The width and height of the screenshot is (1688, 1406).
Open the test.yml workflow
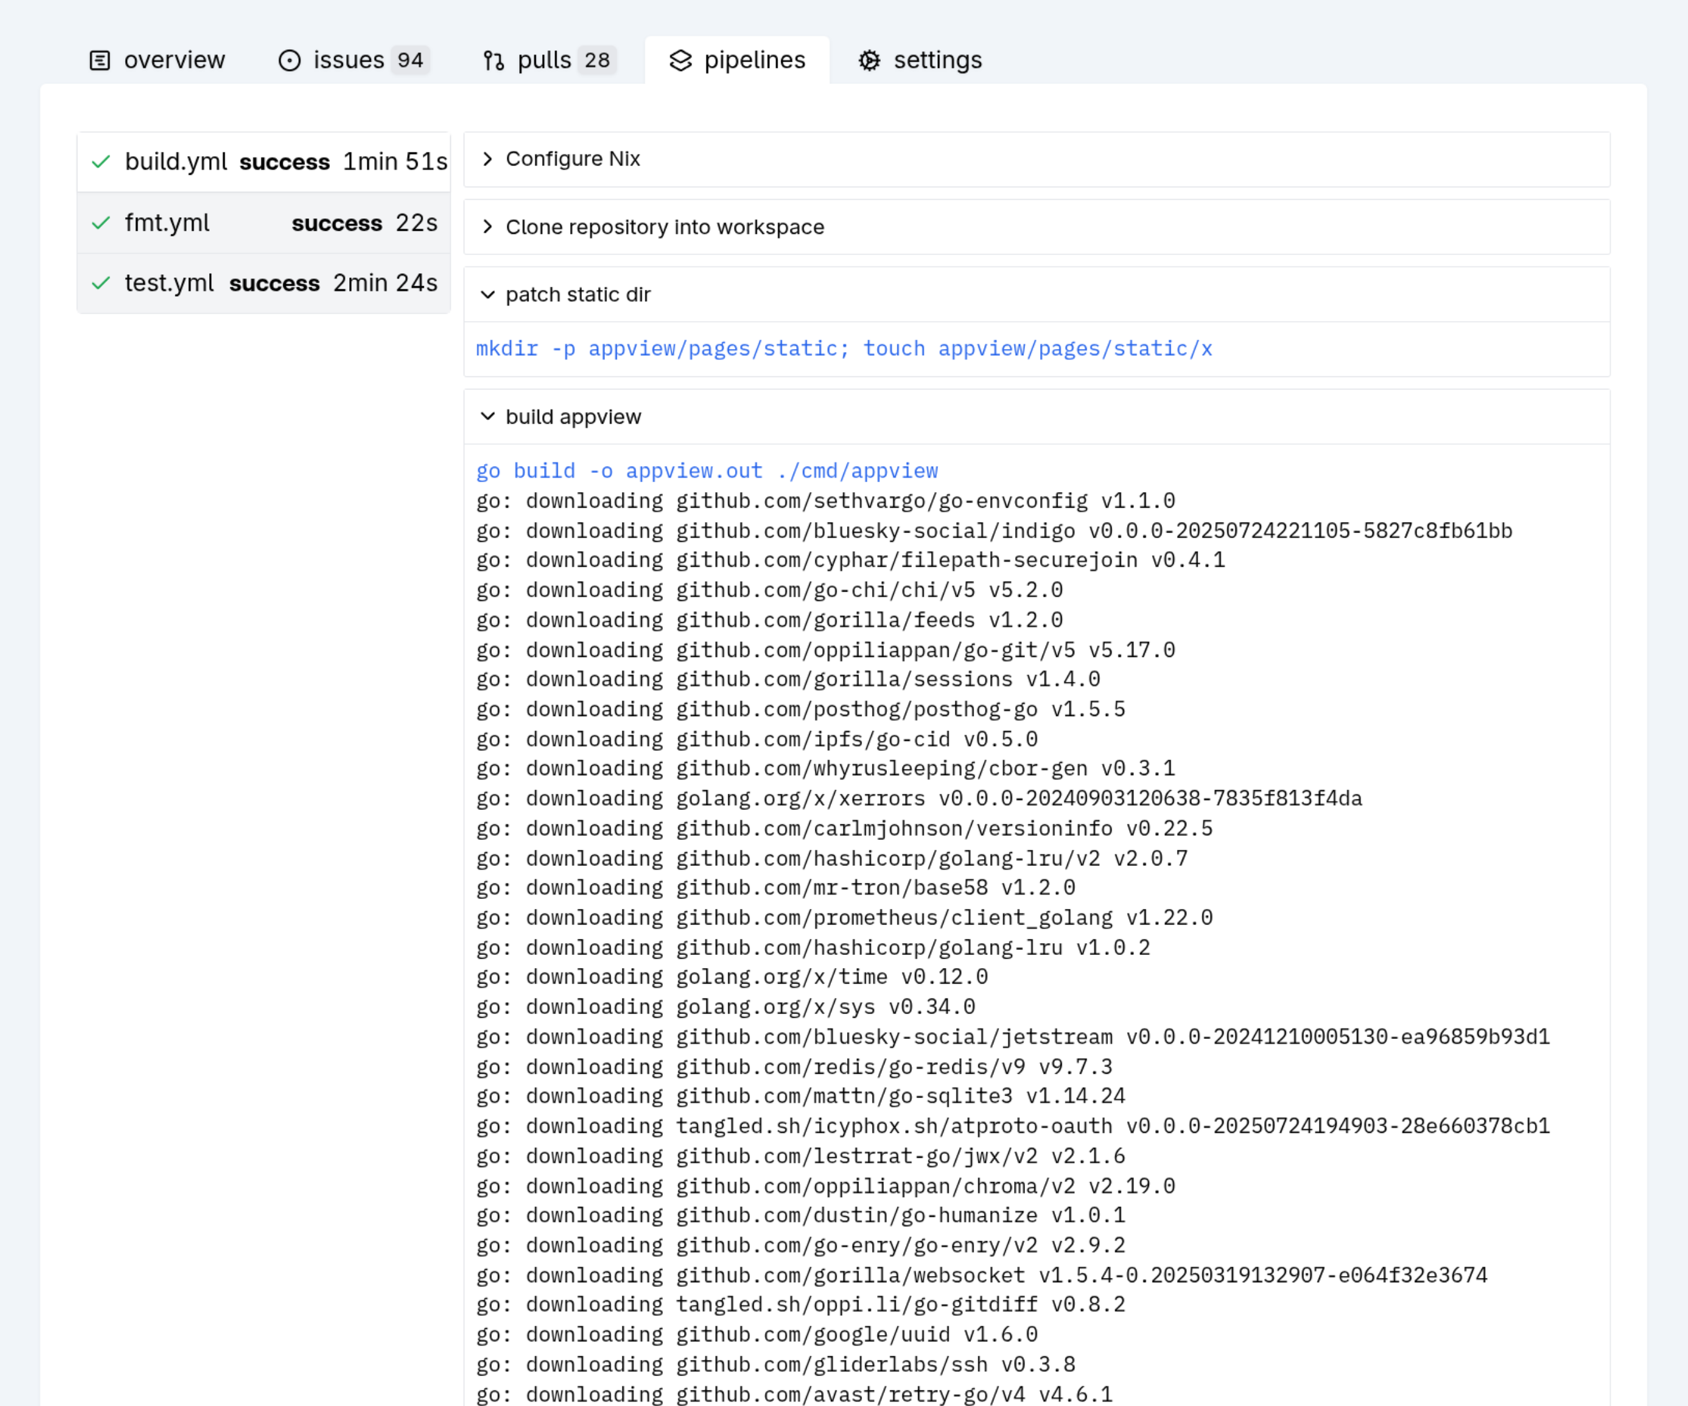click(169, 283)
